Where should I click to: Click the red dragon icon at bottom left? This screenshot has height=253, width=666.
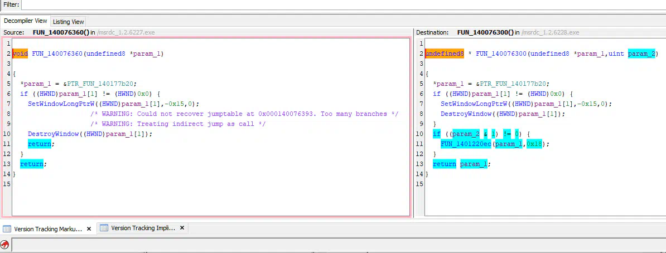click(x=4, y=245)
